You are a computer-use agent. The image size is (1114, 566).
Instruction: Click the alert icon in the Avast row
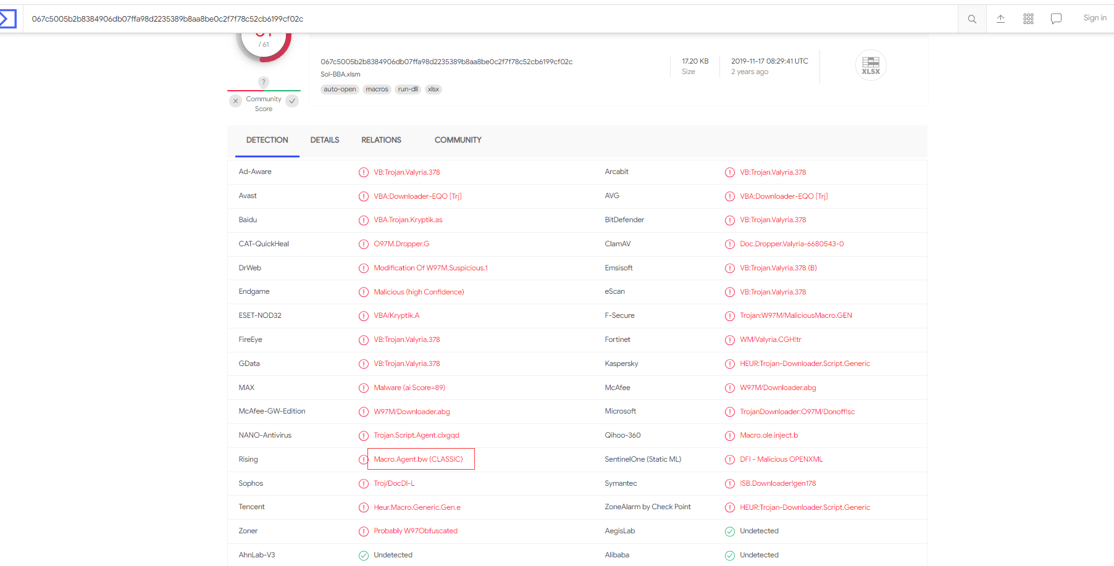364,196
